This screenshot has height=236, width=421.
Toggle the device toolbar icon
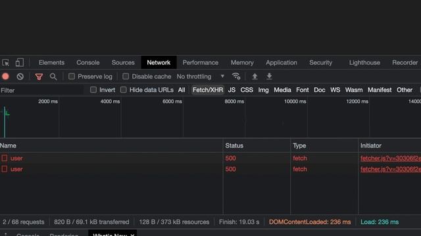point(19,63)
